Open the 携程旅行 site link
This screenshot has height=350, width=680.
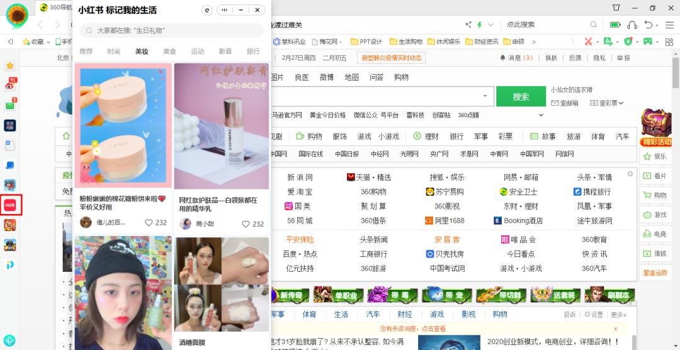[591, 192]
